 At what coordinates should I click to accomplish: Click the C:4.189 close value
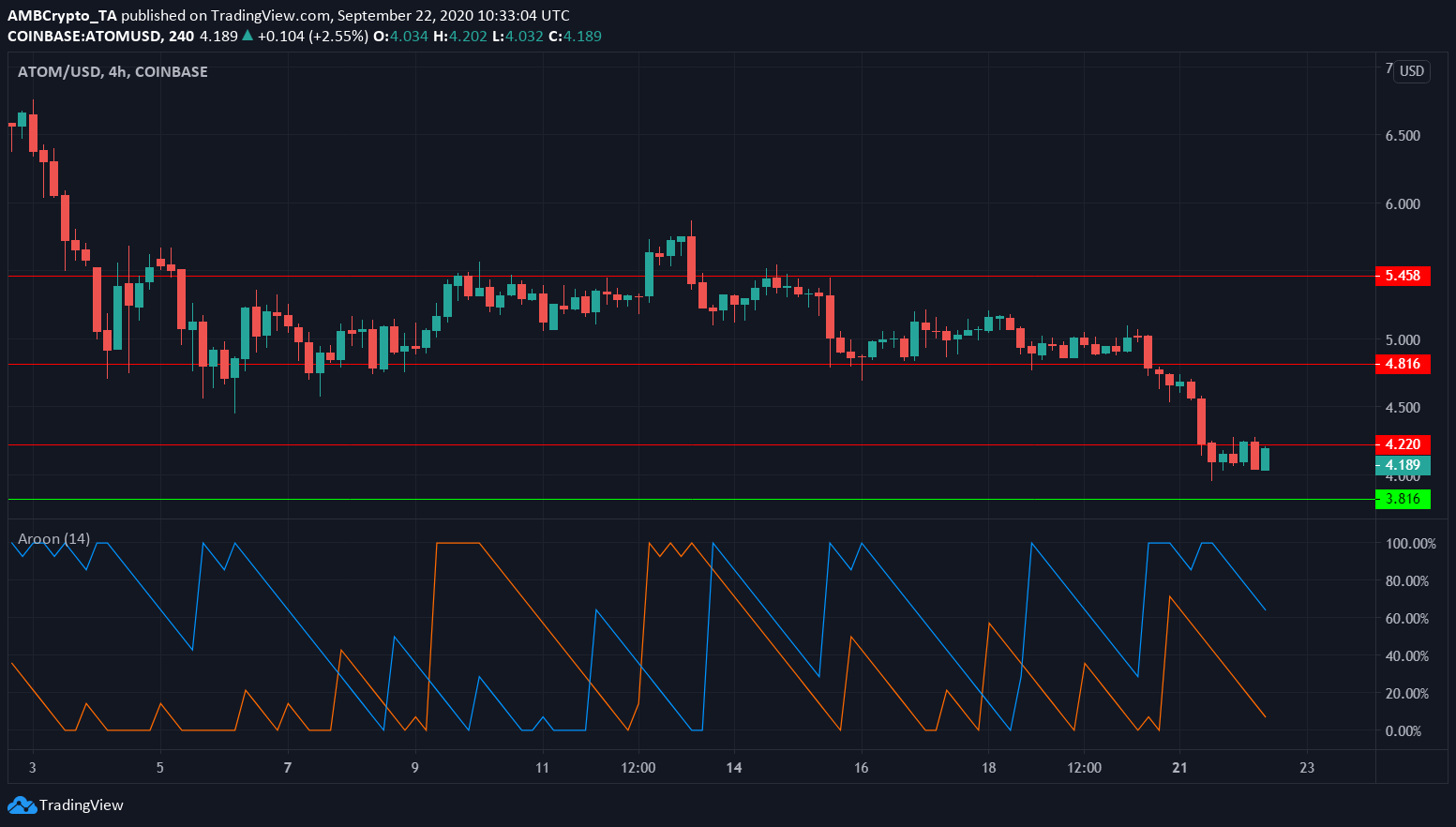576,37
